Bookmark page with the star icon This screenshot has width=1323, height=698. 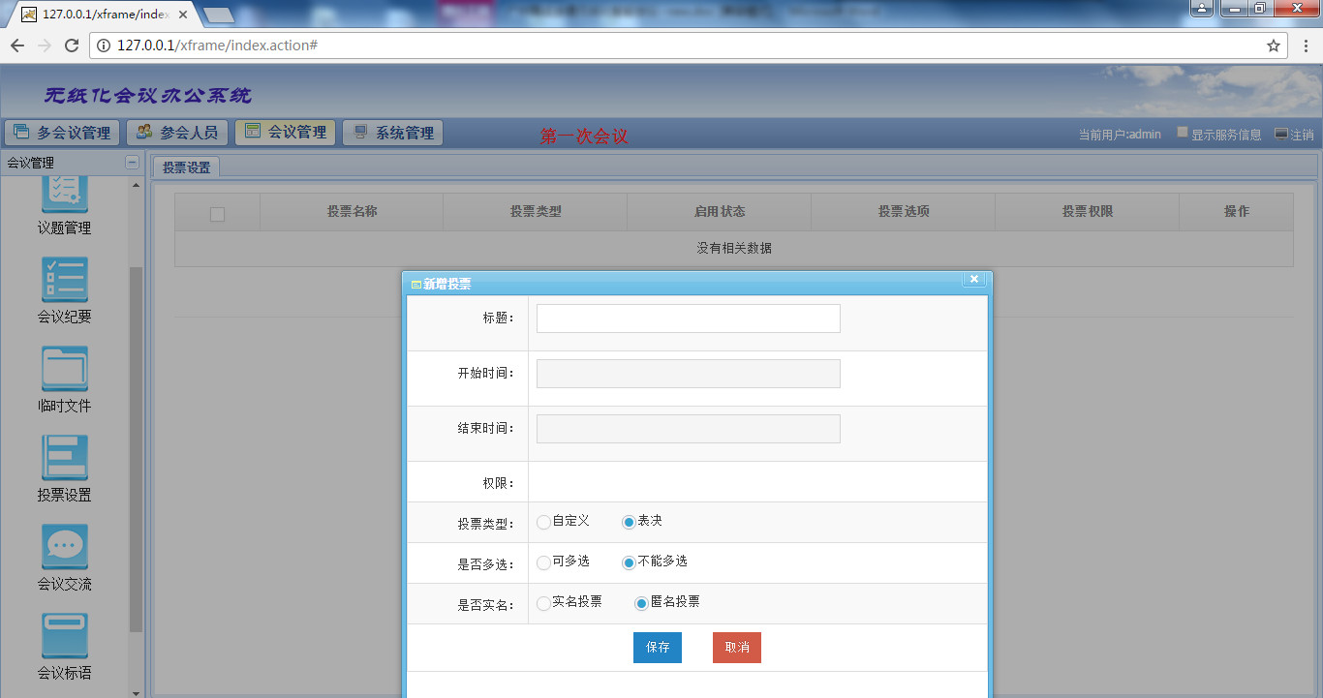[x=1274, y=46]
